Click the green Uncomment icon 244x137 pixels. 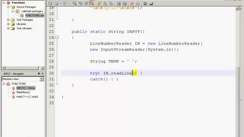145,3
